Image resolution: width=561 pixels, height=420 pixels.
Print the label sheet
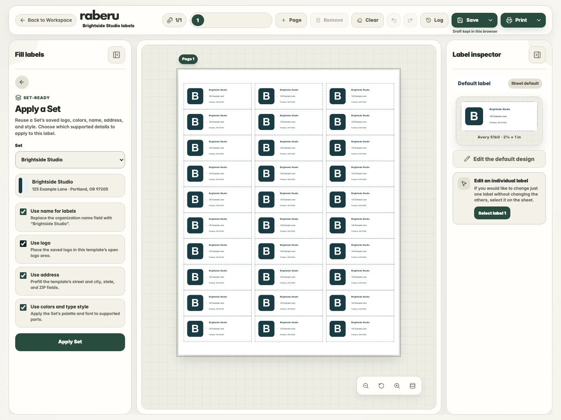click(517, 20)
